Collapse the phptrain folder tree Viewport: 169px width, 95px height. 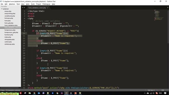pos(2,9)
